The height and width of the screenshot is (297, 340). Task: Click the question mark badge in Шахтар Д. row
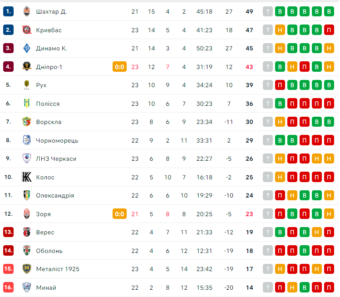(x=268, y=11)
